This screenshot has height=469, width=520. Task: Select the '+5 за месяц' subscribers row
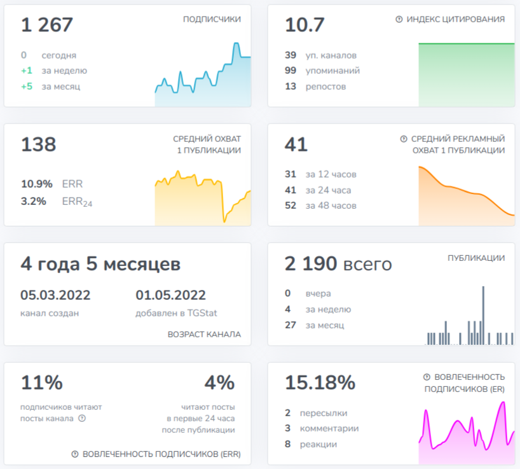point(50,87)
